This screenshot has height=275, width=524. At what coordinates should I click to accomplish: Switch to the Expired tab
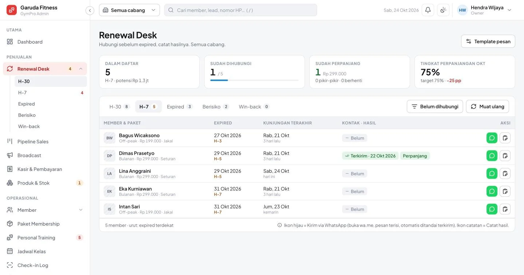click(x=179, y=107)
